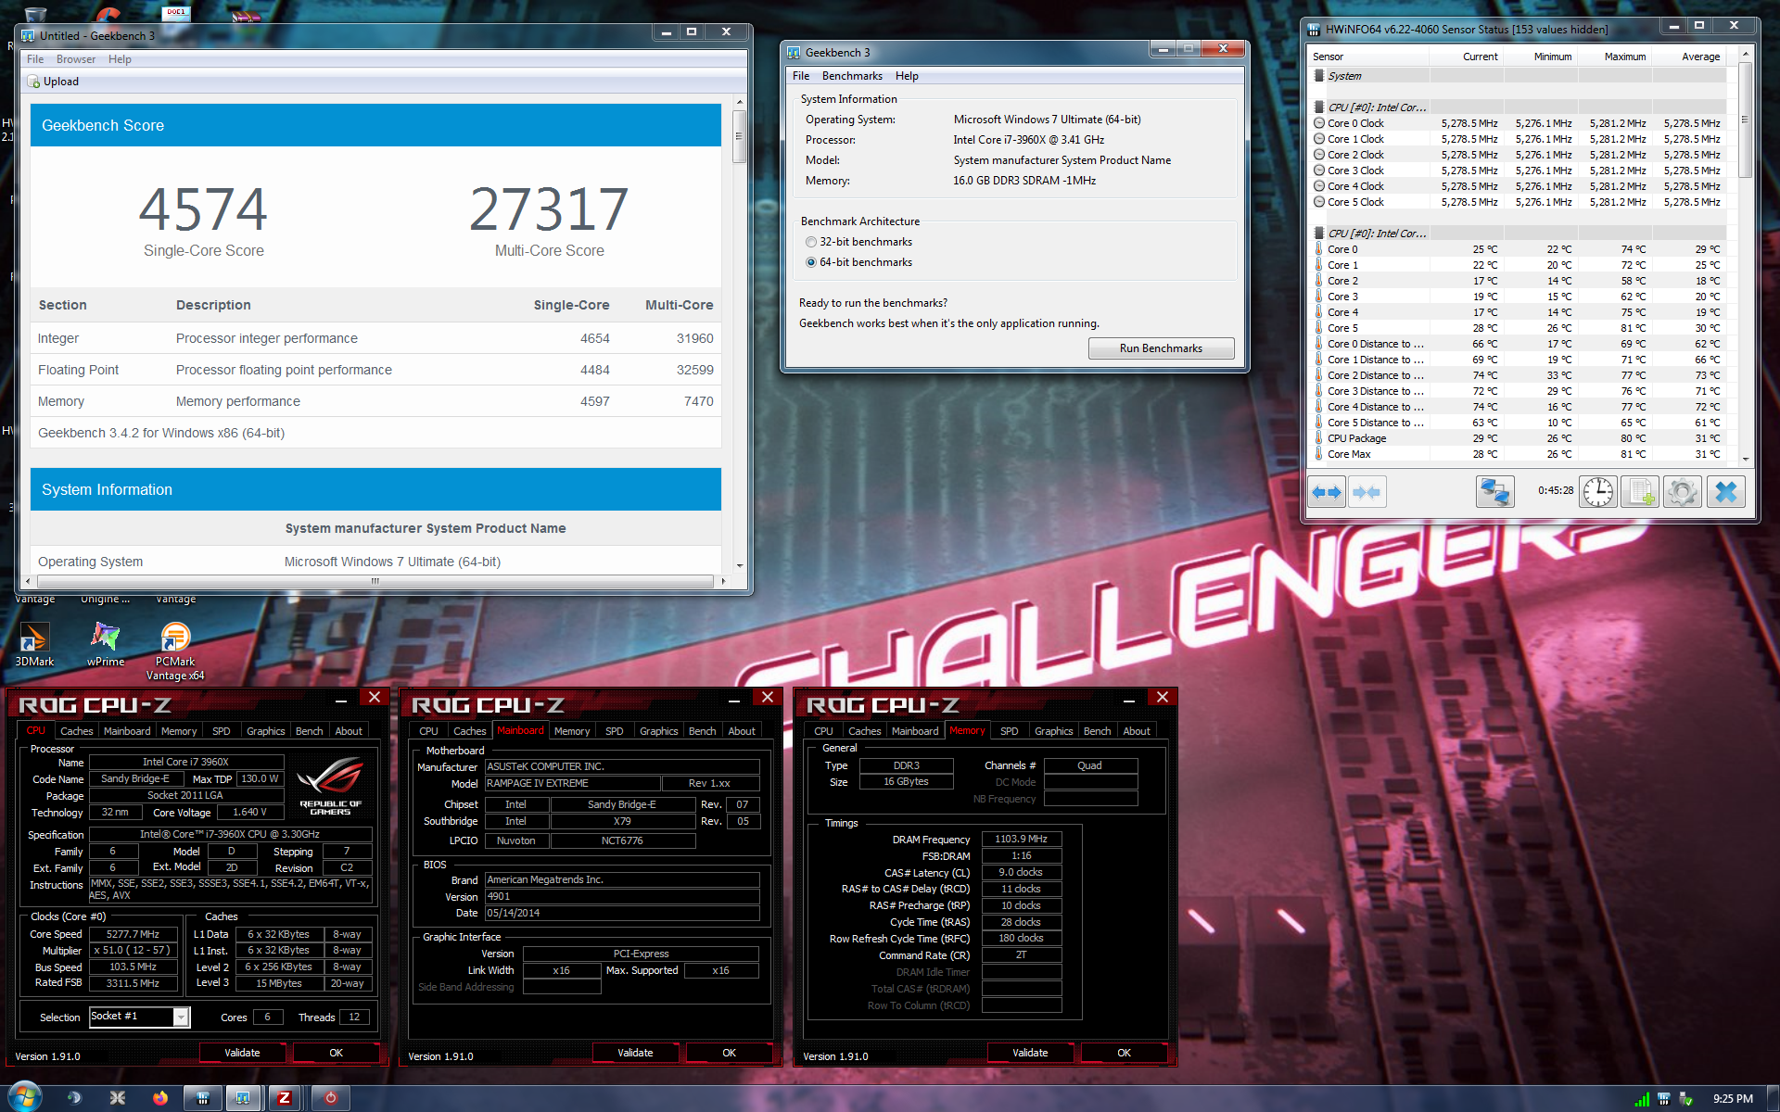
Task: Switch to Geekbench taskbar button
Action: click(x=243, y=1098)
